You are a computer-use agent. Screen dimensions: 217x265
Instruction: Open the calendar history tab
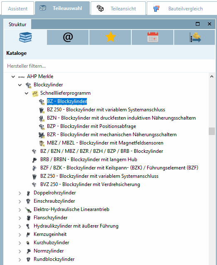click(x=153, y=37)
